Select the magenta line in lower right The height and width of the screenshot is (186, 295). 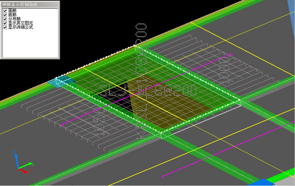pos(228,150)
